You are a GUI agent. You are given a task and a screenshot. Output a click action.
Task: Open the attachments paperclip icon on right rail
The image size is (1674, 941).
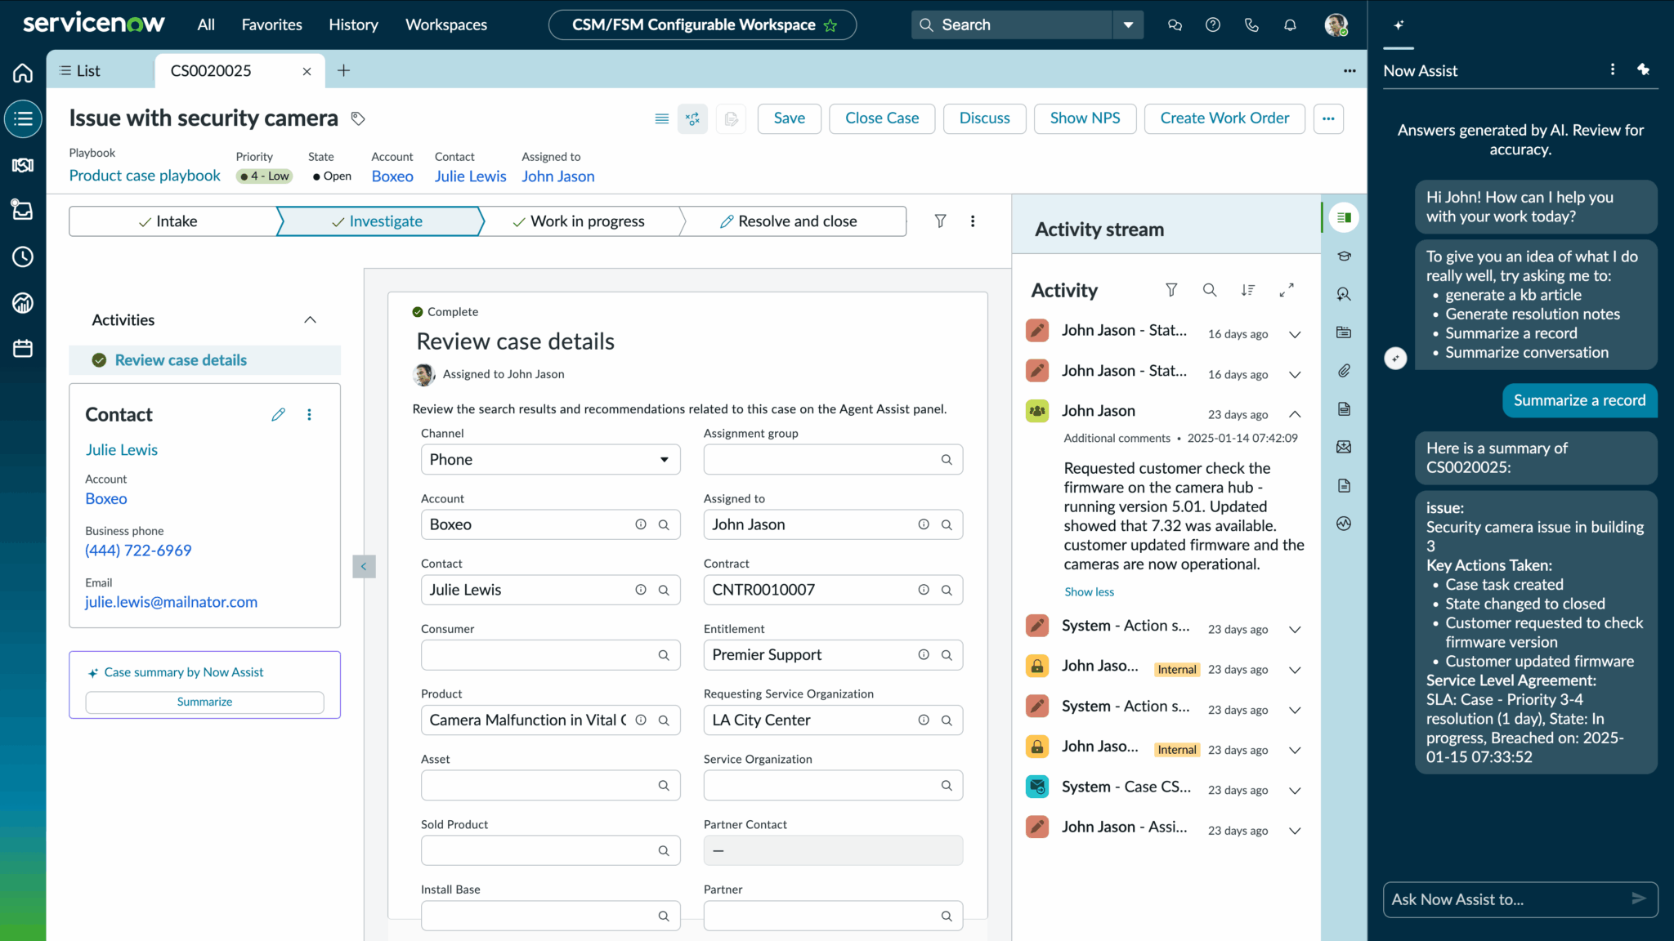click(x=1344, y=370)
